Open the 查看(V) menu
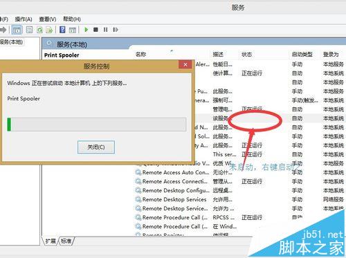This screenshot has height=258, width=346. pos(48,19)
